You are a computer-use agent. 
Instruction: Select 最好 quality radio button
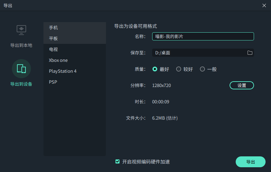point(155,69)
